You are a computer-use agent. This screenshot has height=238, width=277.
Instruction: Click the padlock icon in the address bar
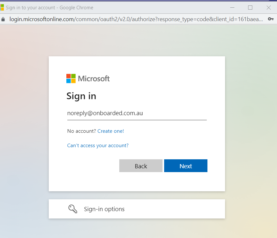[x=3, y=19]
